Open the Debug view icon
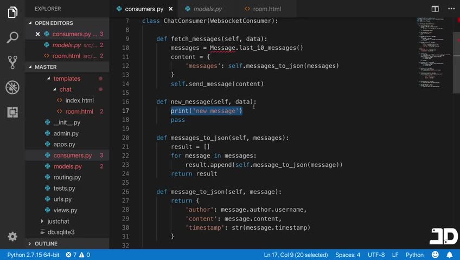460x260 pixels. (x=12, y=87)
